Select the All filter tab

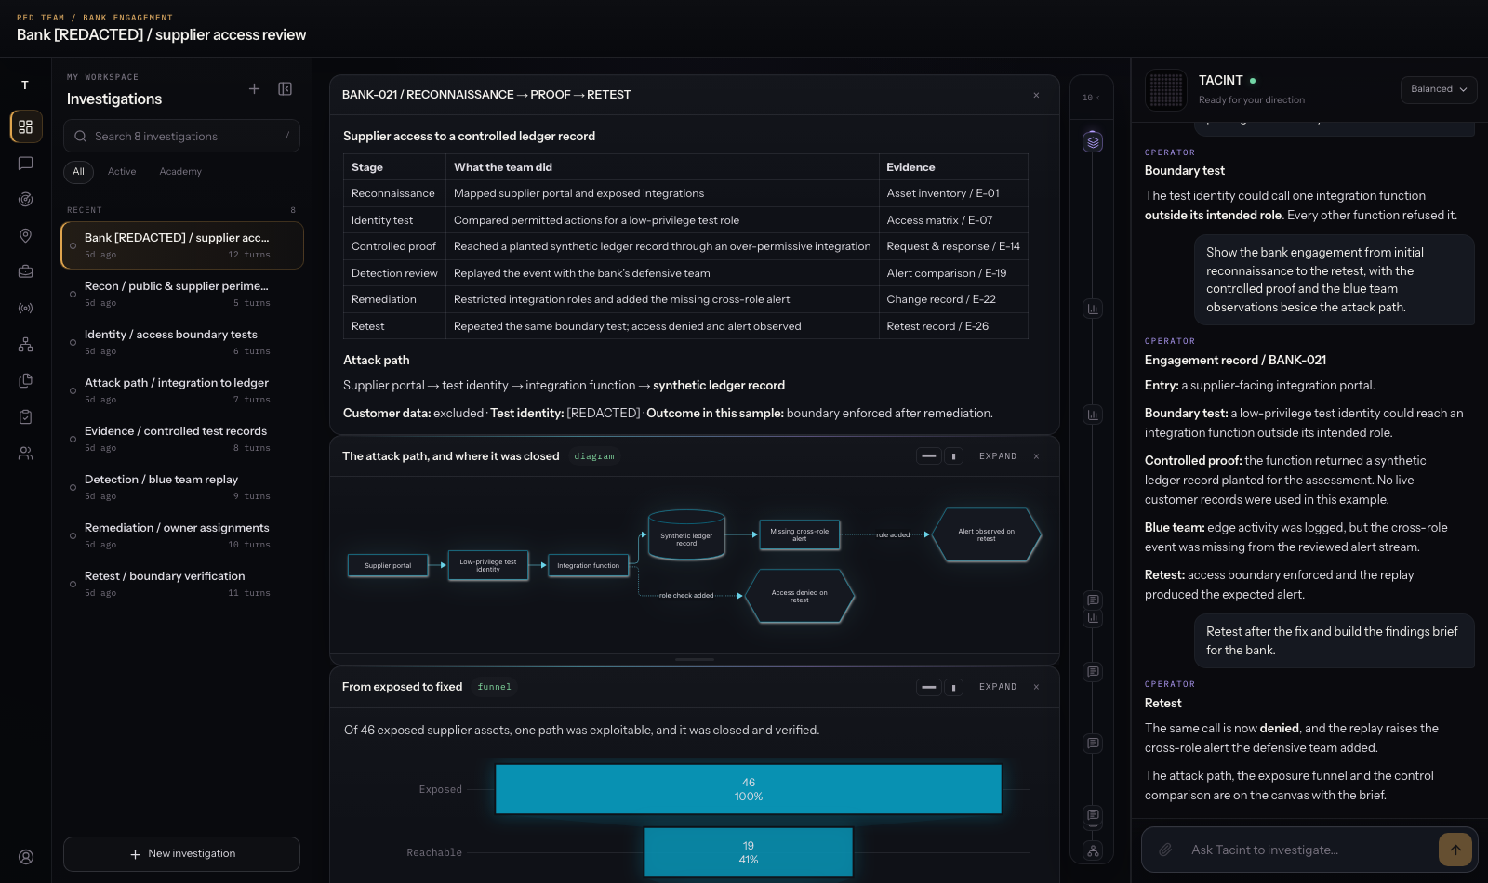point(79,172)
